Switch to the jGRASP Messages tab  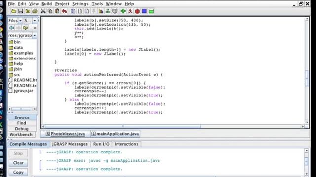point(70,144)
